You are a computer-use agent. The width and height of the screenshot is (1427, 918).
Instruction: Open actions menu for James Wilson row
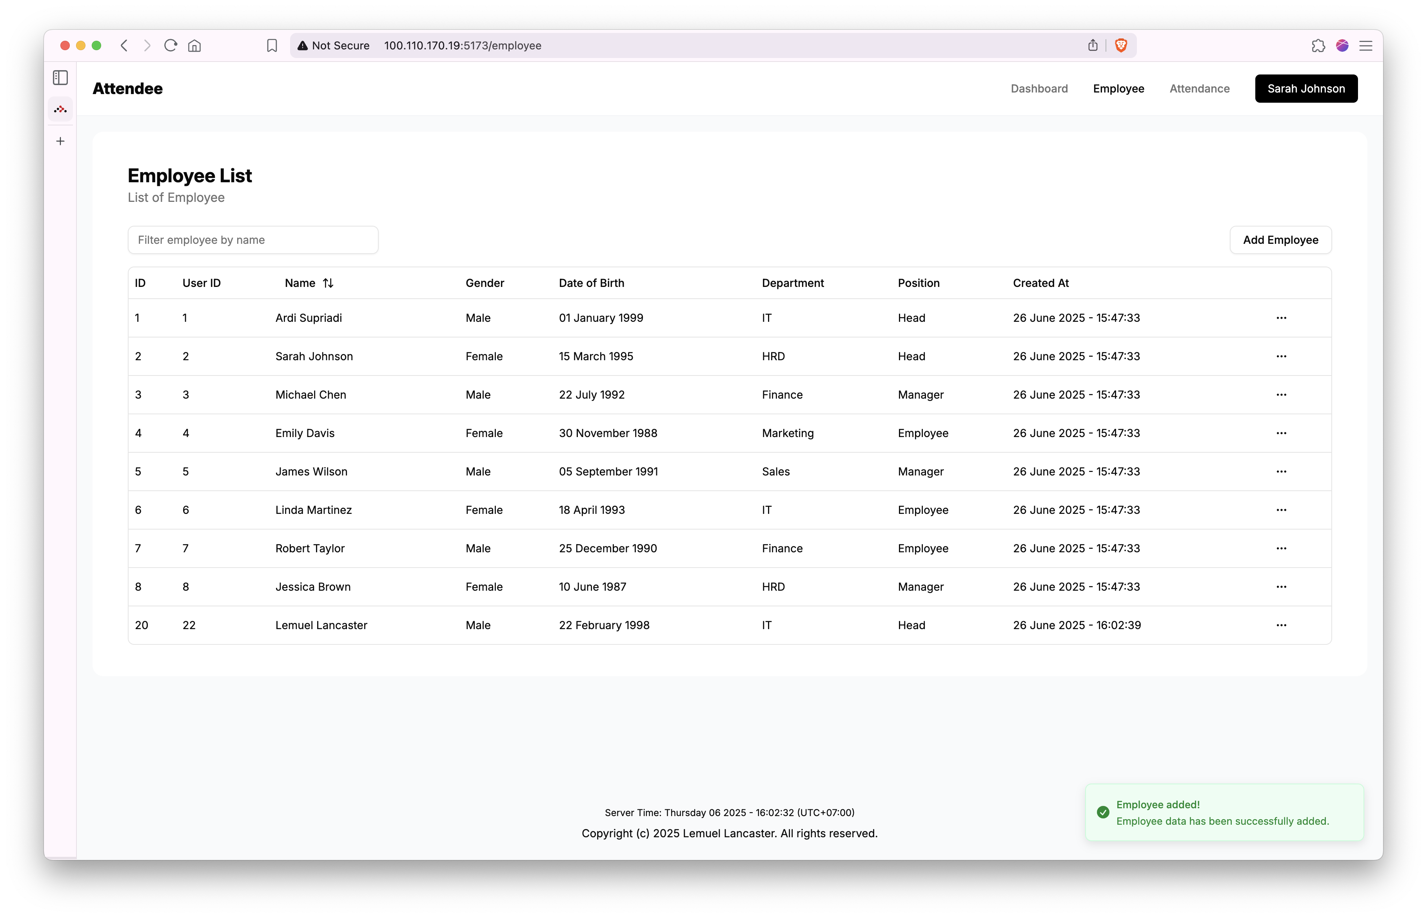click(x=1281, y=472)
